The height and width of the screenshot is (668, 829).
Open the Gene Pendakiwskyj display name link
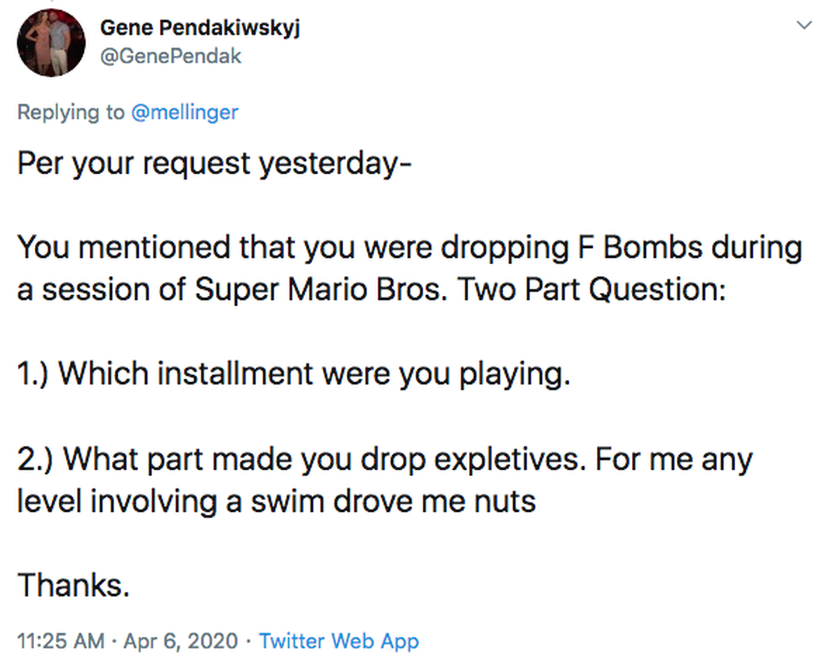coord(200,28)
